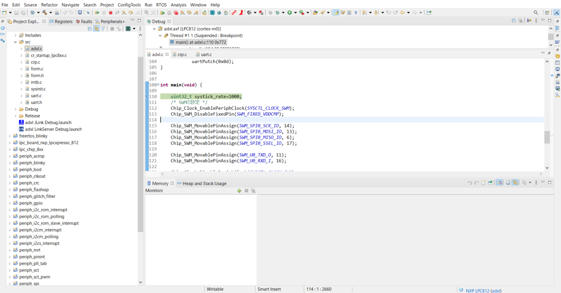Expand the freertos_blinky project node
The image size is (561, 293).
(x=9, y=136)
